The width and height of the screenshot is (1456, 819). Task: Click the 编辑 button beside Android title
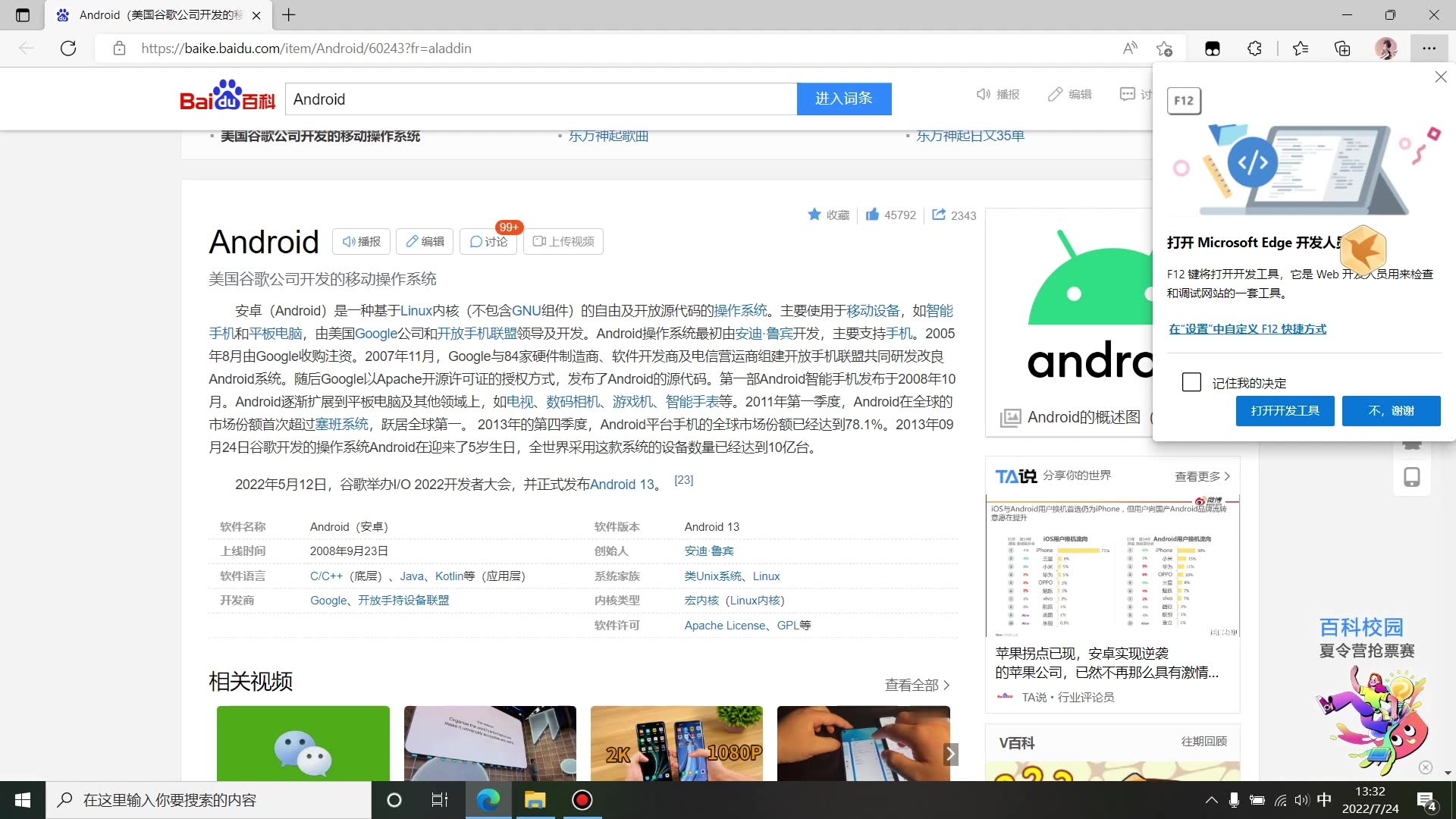[x=425, y=241]
